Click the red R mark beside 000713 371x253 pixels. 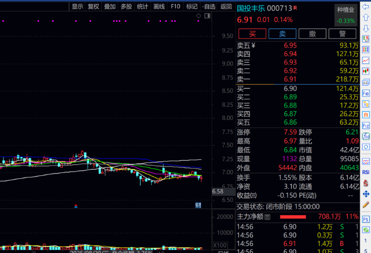point(295,8)
